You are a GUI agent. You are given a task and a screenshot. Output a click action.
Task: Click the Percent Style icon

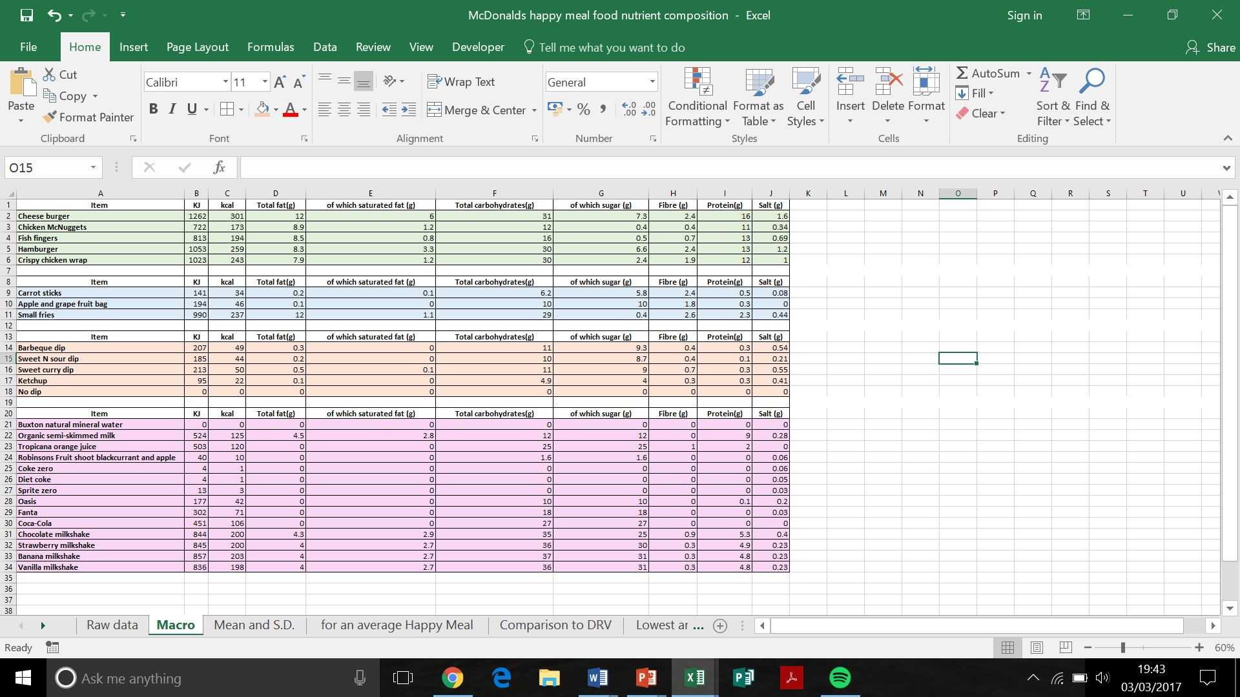pos(584,110)
